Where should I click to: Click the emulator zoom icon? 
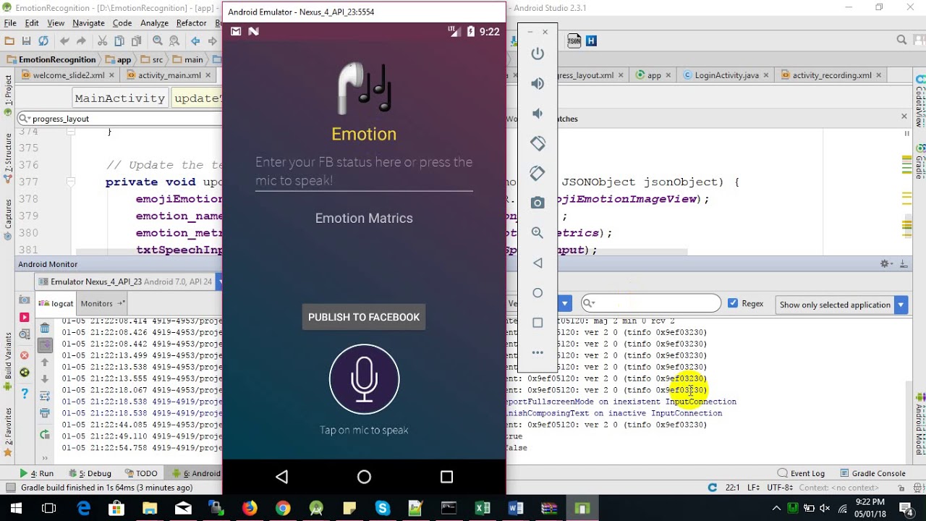(538, 232)
